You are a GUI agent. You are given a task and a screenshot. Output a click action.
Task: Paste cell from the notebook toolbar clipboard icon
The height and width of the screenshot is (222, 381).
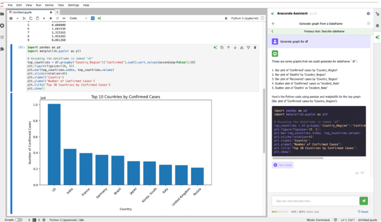[x=37, y=18]
